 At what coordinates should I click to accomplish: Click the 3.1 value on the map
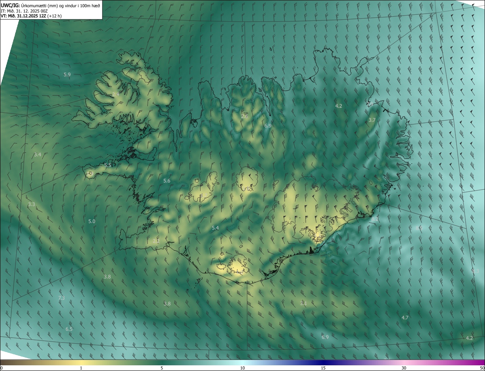click(303, 303)
